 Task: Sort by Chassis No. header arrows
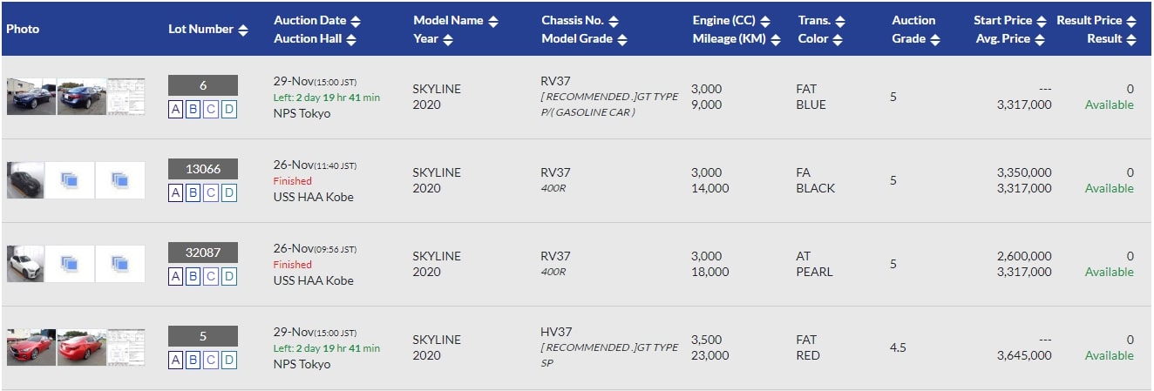click(614, 21)
